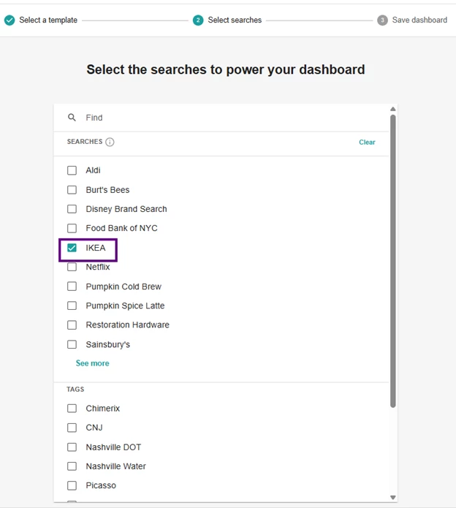Check the Chimerix tag checkbox
Image resolution: width=456 pixels, height=508 pixels.
pyautogui.click(x=72, y=408)
